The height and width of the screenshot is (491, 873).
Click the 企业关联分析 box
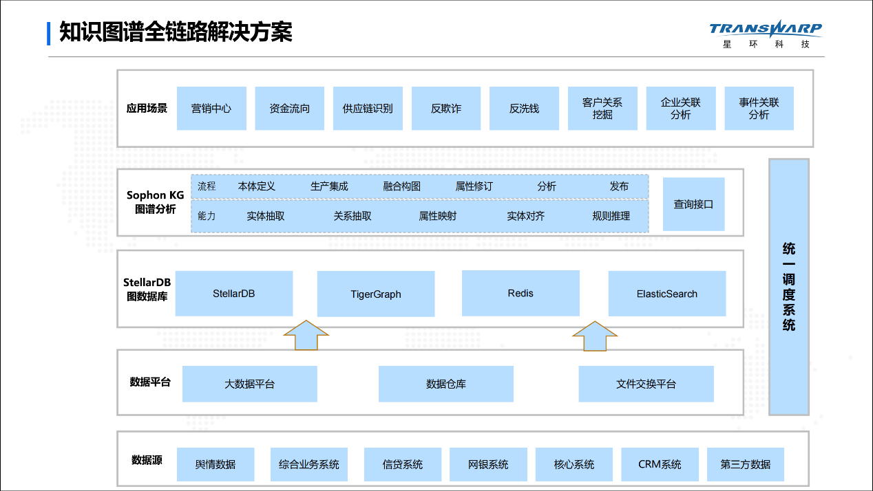(x=681, y=108)
